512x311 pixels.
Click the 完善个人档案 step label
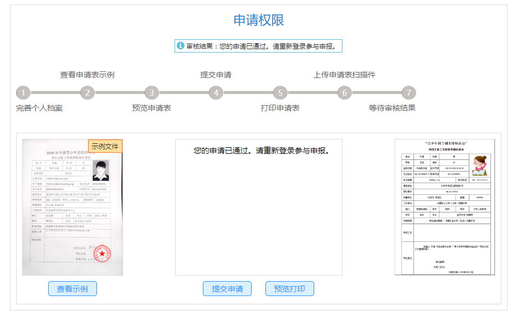[39, 108]
